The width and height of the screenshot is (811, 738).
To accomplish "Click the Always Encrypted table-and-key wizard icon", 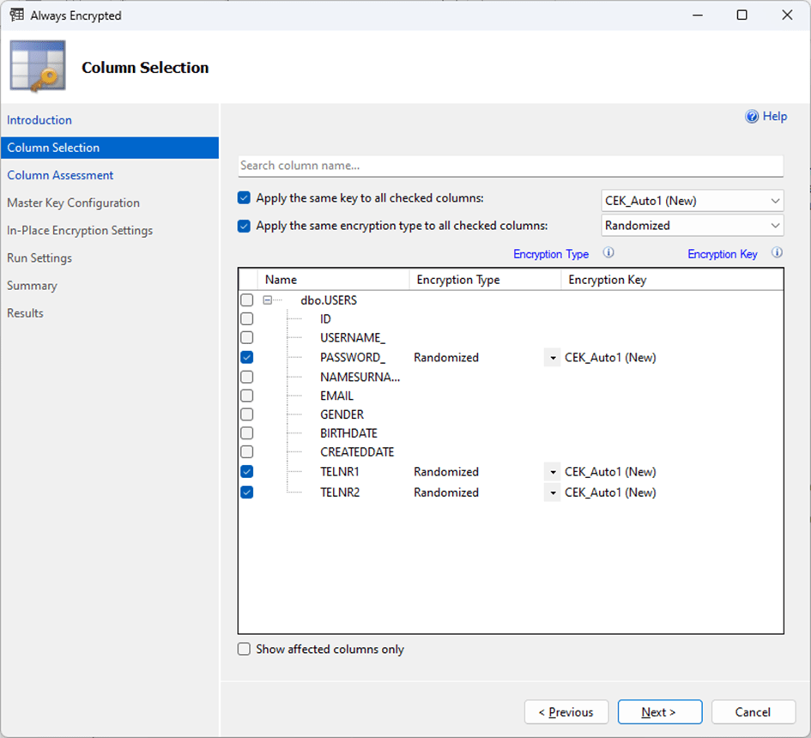I will click(38, 66).
